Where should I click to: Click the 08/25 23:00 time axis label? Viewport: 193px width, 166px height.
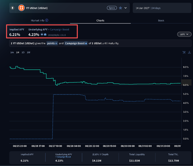point(20,146)
